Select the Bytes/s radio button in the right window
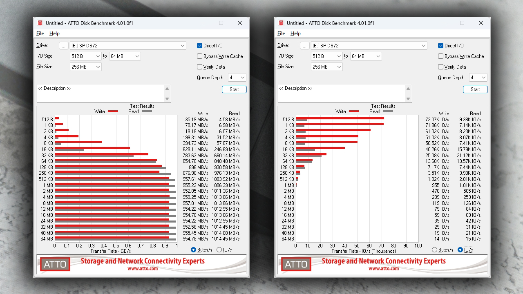Screen dimensions: 523x294 click(435, 250)
